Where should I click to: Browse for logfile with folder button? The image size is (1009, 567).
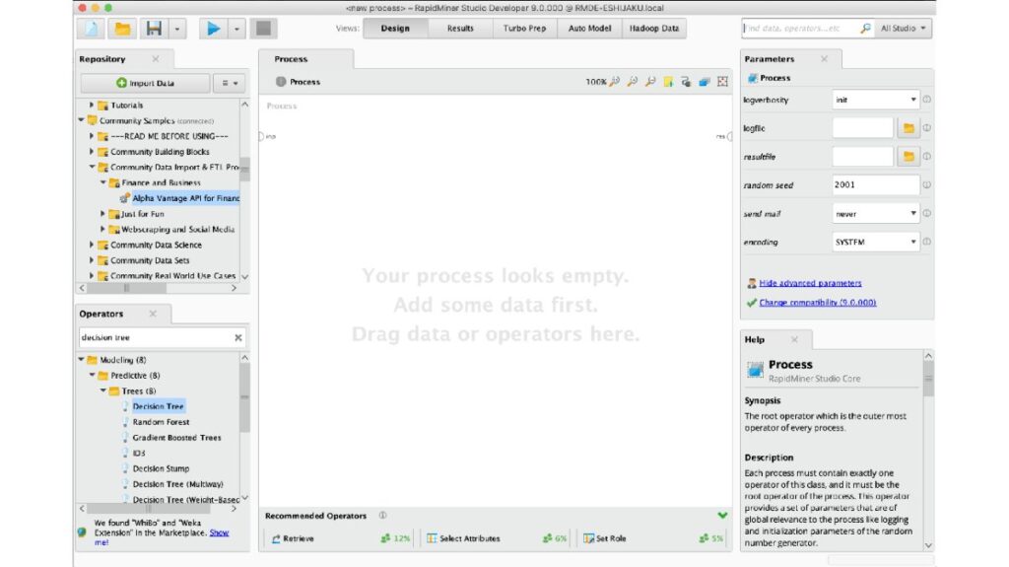(908, 128)
